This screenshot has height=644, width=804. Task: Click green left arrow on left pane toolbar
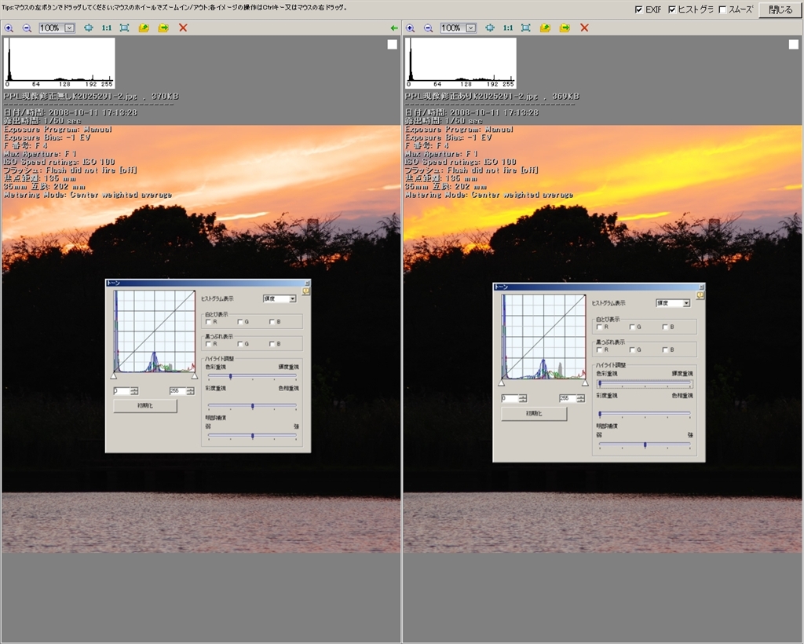394,28
